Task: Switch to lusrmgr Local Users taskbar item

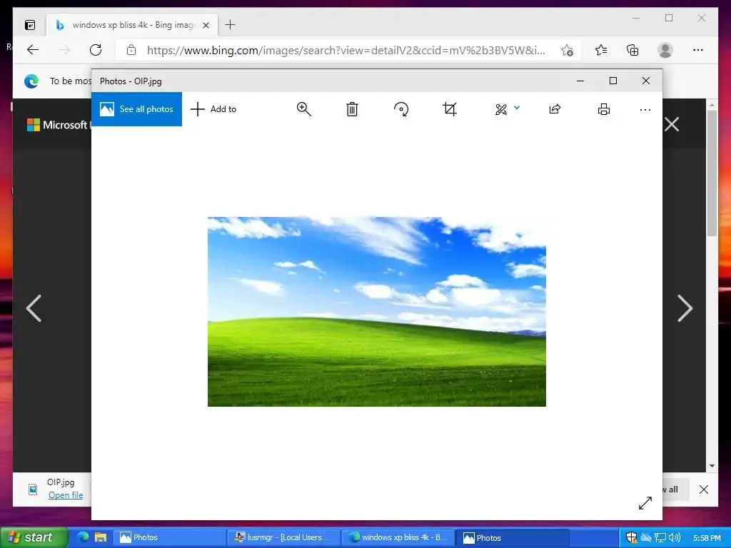Action: (x=283, y=537)
